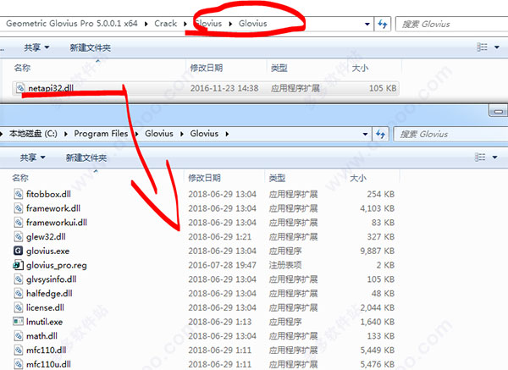Select mfc110.dll file icon

[x=18, y=351]
